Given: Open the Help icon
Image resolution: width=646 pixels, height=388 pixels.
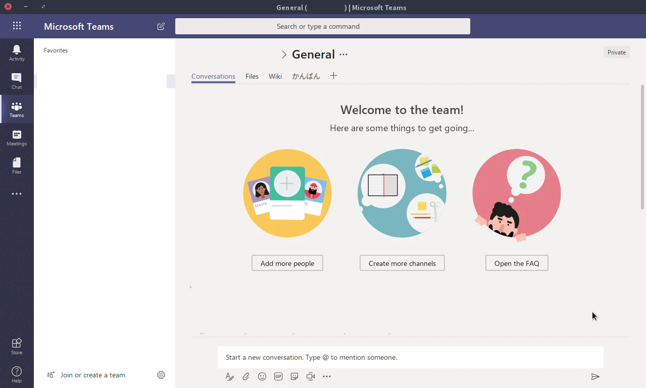Looking at the screenshot, I should pyautogui.click(x=17, y=374).
